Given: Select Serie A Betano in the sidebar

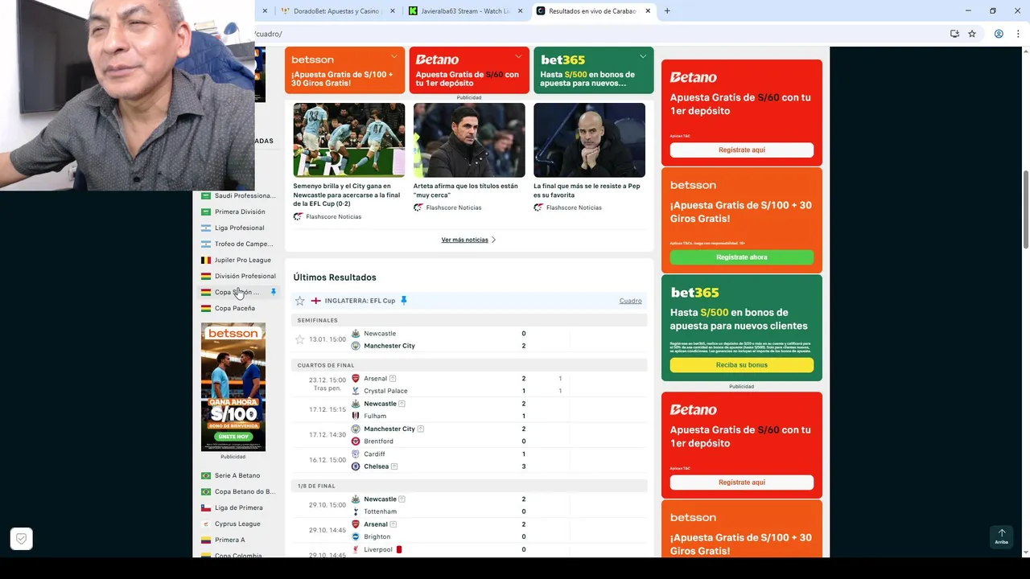Looking at the screenshot, I should pyautogui.click(x=237, y=475).
